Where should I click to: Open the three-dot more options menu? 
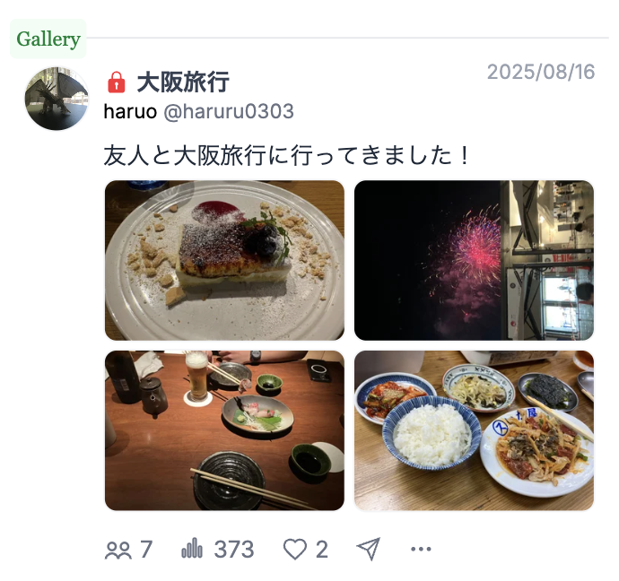click(421, 549)
